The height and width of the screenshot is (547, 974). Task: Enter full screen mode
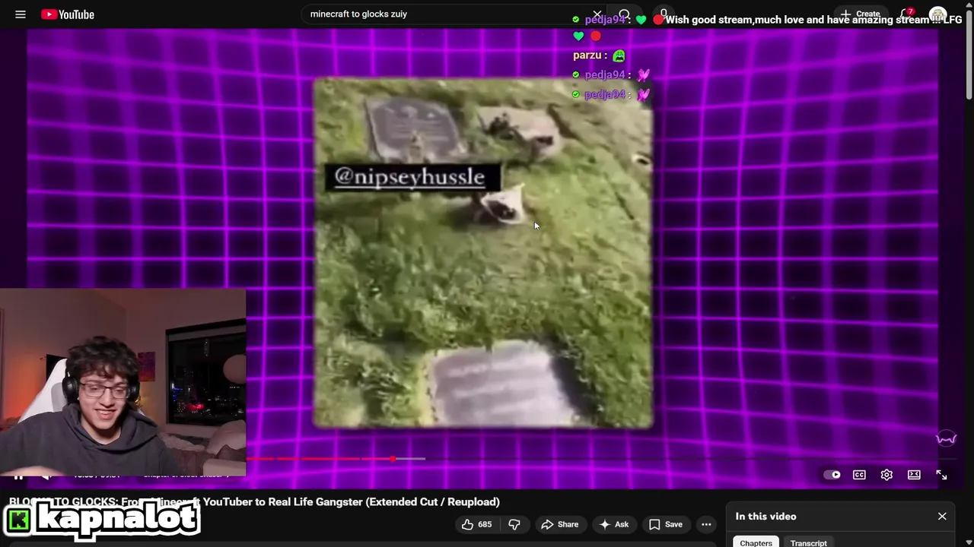pos(941,475)
